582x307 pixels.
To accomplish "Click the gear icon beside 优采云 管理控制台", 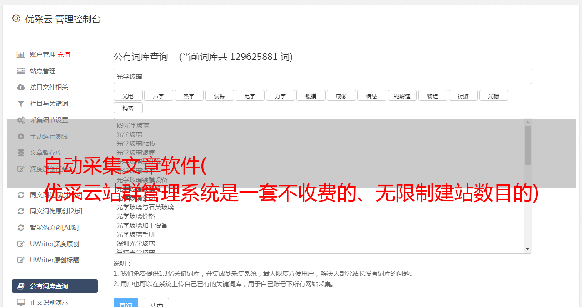I will (x=16, y=19).
